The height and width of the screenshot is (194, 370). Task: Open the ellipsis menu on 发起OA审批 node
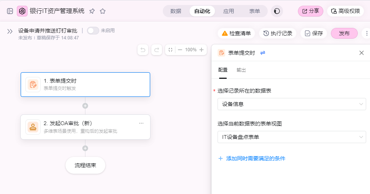point(141,123)
